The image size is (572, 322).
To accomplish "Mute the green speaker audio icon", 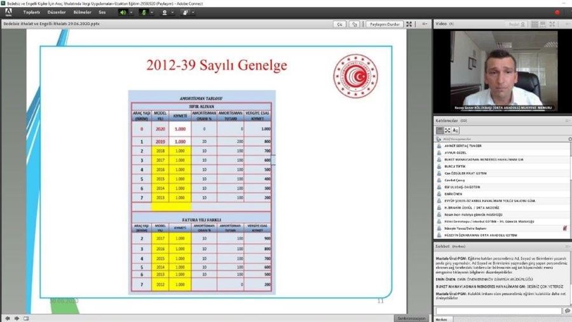I will pyautogui.click(x=122, y=12).
